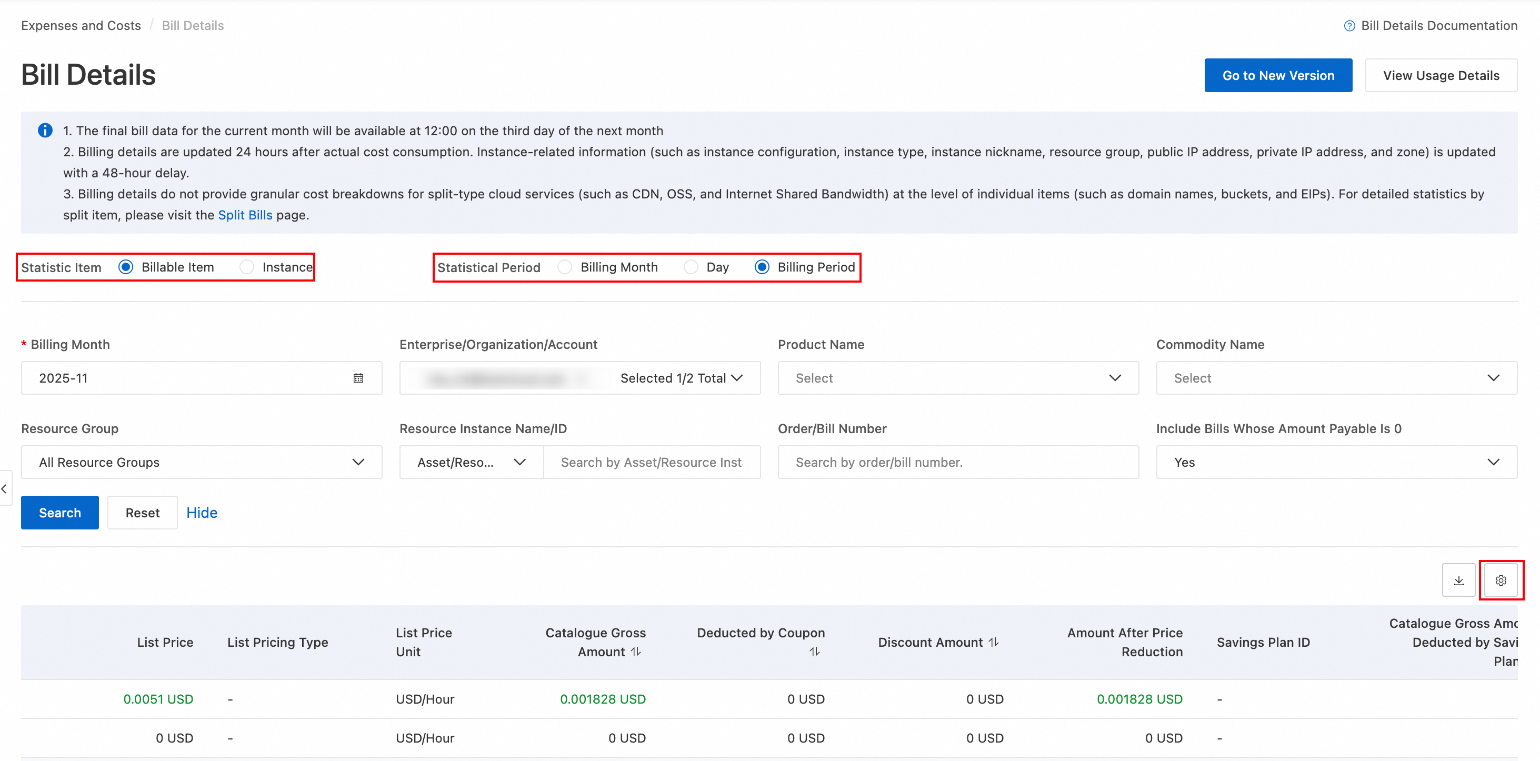Click Hide to collapse filters
This screenshot has height=761, width=1540.
[x=202, y=512]
